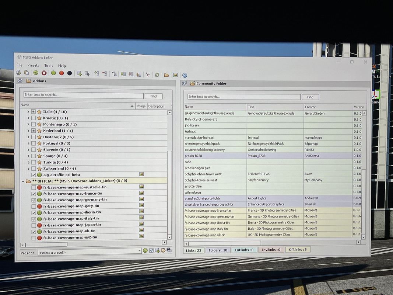Click the add-selection square with plus icon

(79, 73)
